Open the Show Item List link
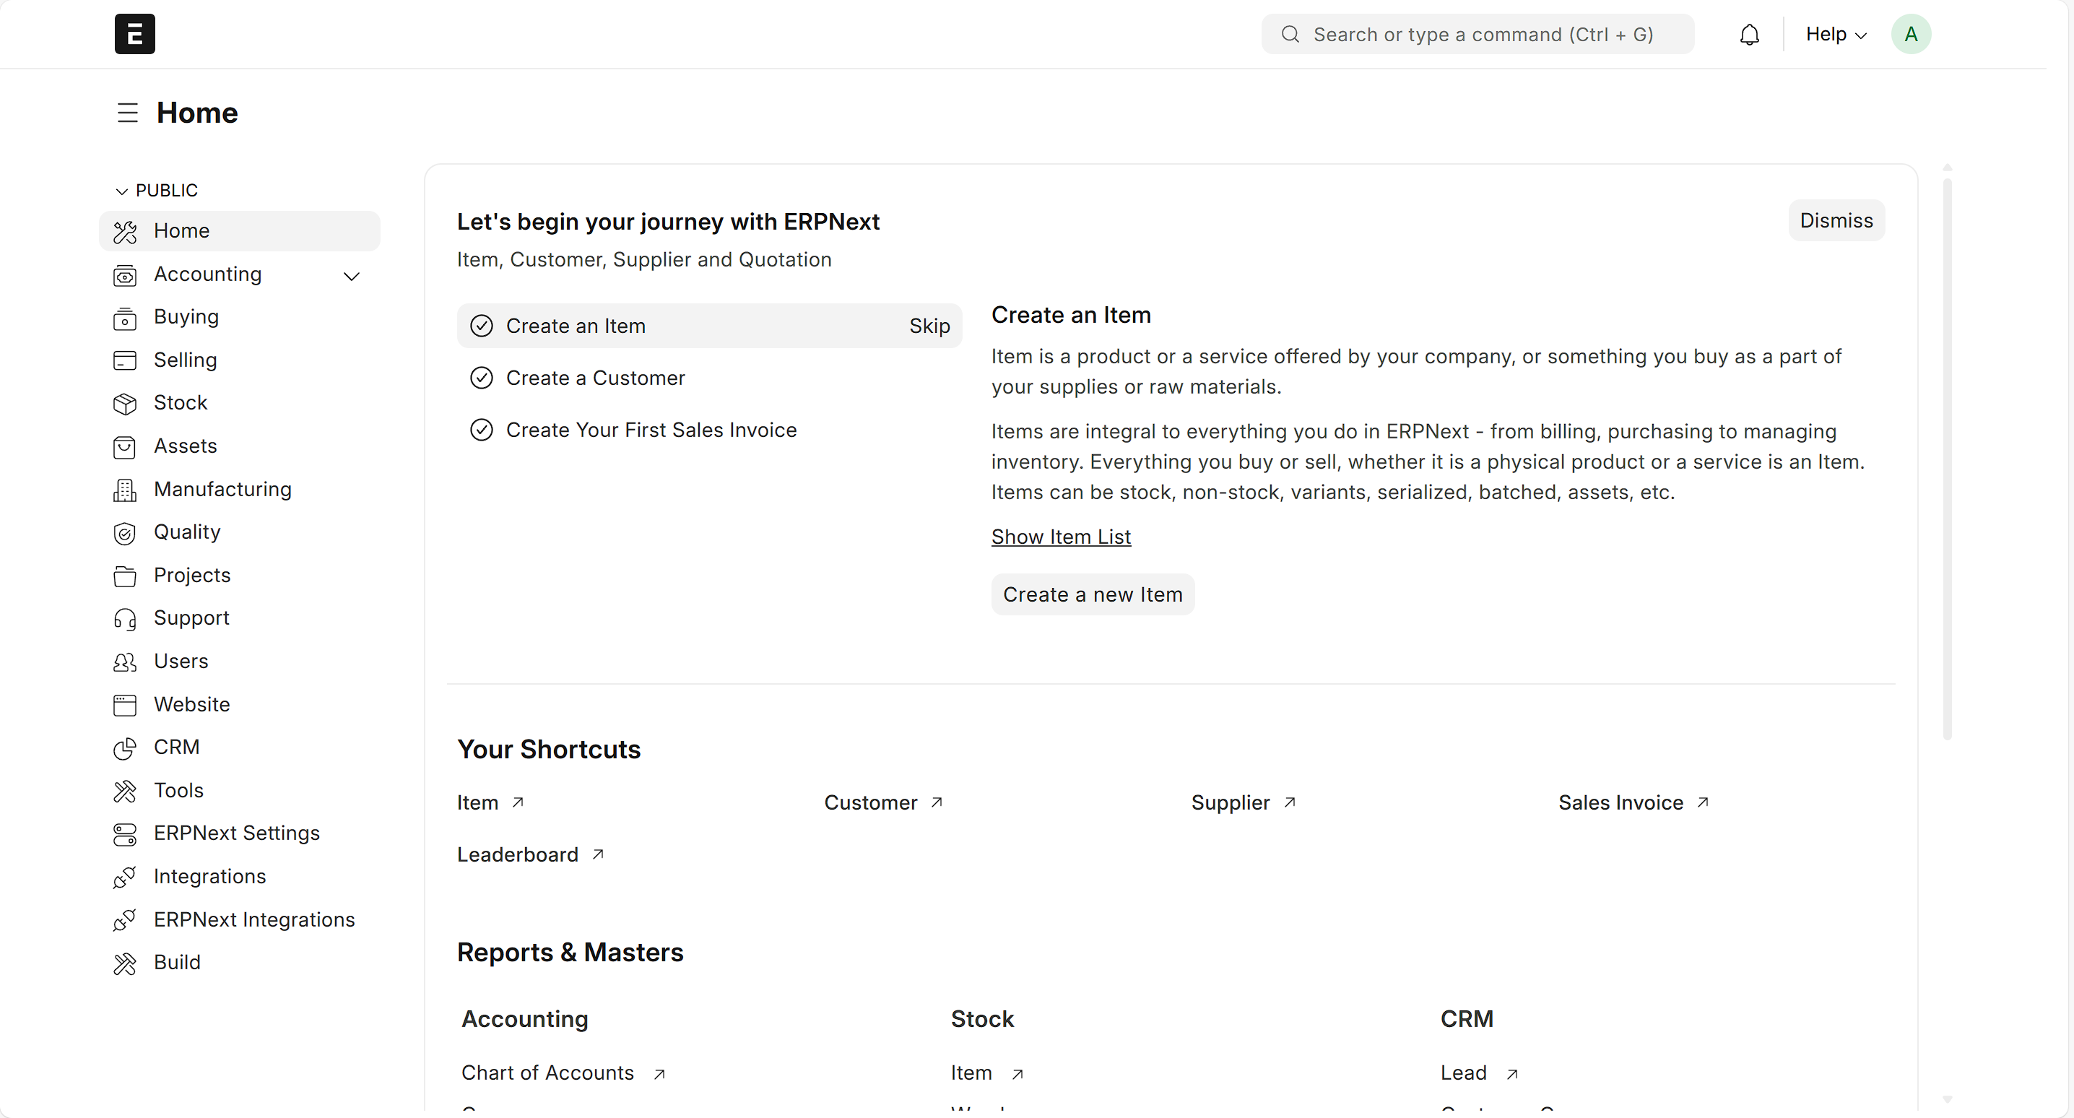 (1060, 537)
